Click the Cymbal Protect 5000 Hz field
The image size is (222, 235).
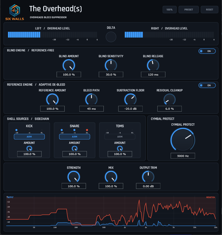(x=183, y=156)
